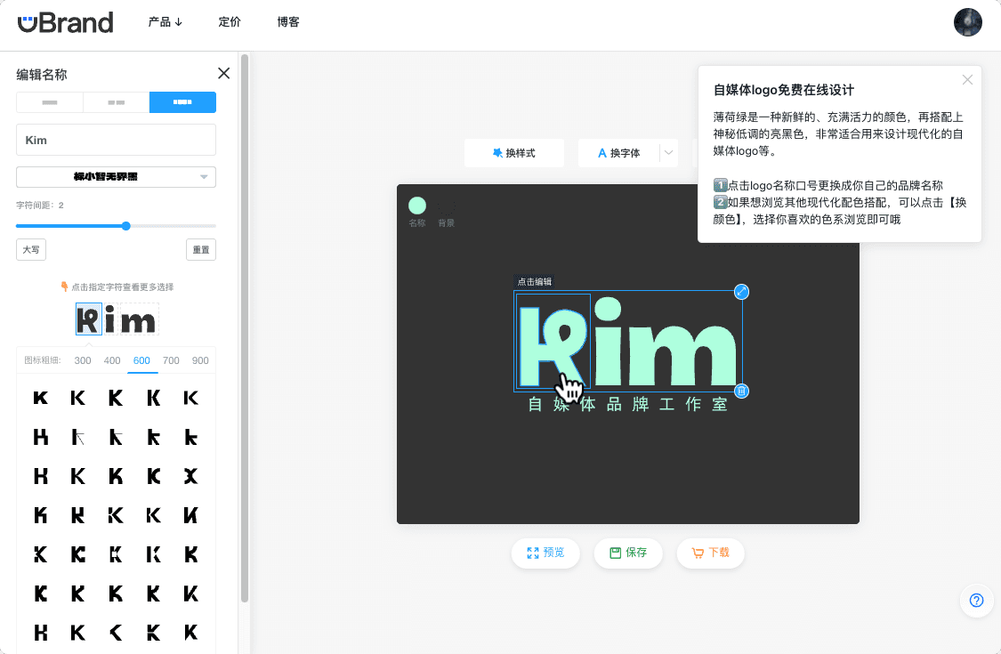The image size is (1001, 654).
Task: Click the Kim name input field
Action: click(117, 140)
